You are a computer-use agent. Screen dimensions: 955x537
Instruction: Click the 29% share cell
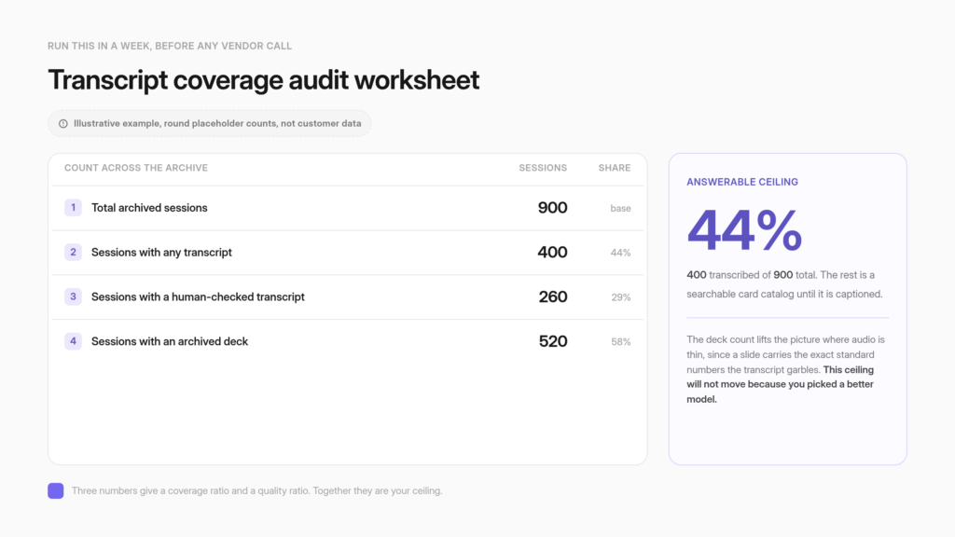click(621, 297)
